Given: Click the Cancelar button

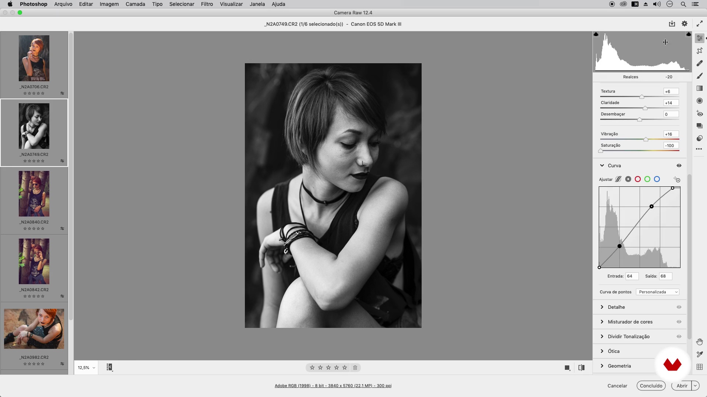Looking at the screenshot, I should pos(617,386).
